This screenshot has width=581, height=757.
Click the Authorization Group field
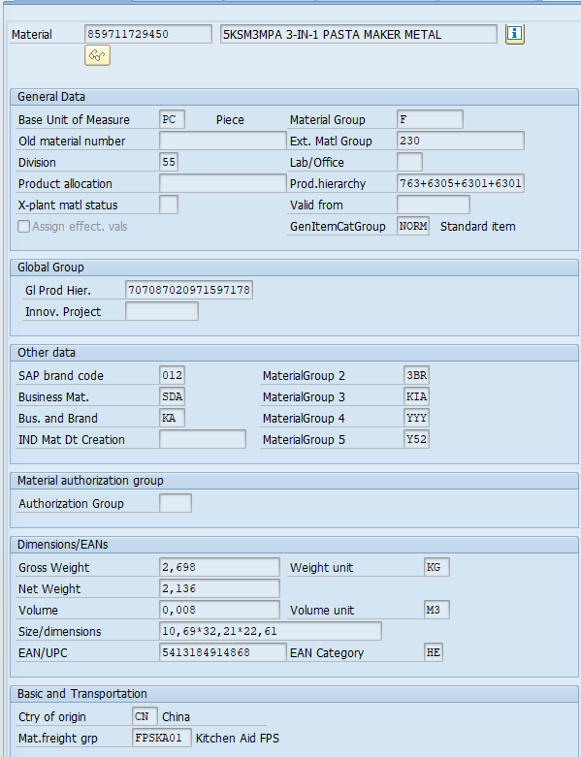coord(176,503)
